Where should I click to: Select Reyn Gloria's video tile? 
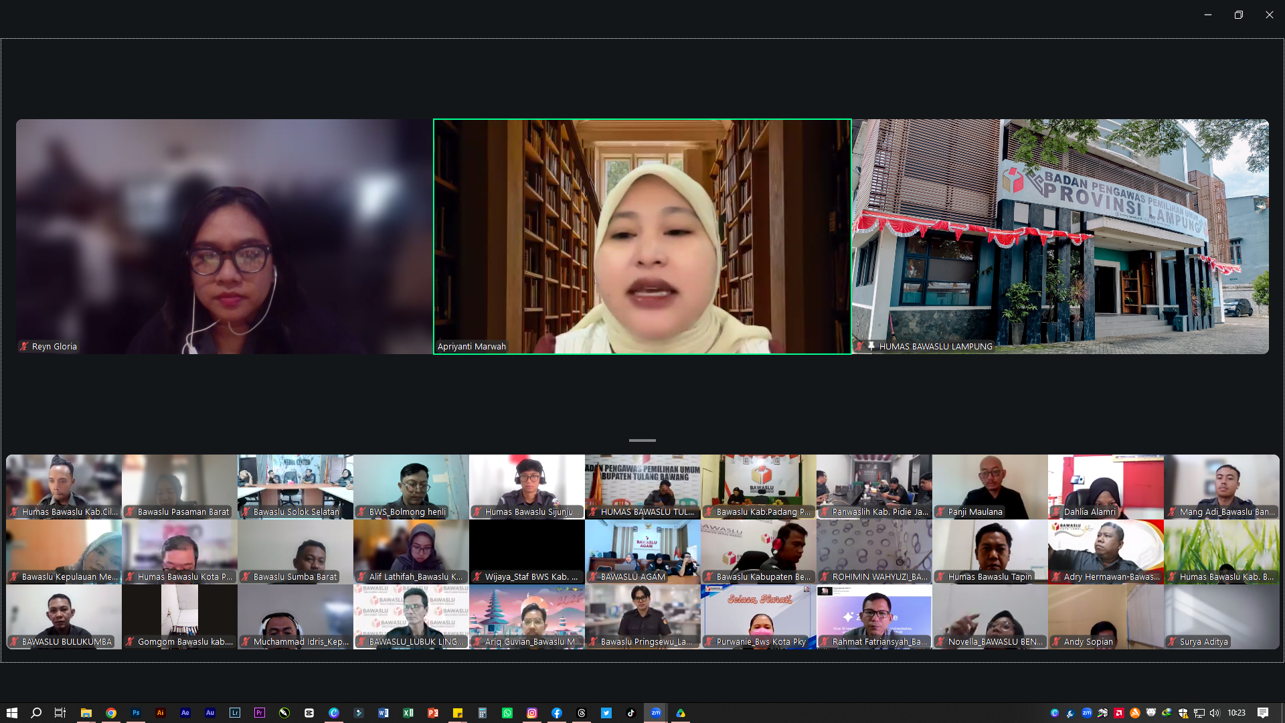tap(224, 236)
